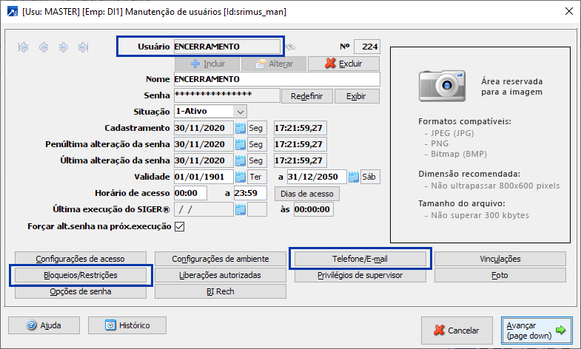Open calendar for Penúltima alteração da senha
The height and width of the screenshot is (349, 581).
[240, 144]
